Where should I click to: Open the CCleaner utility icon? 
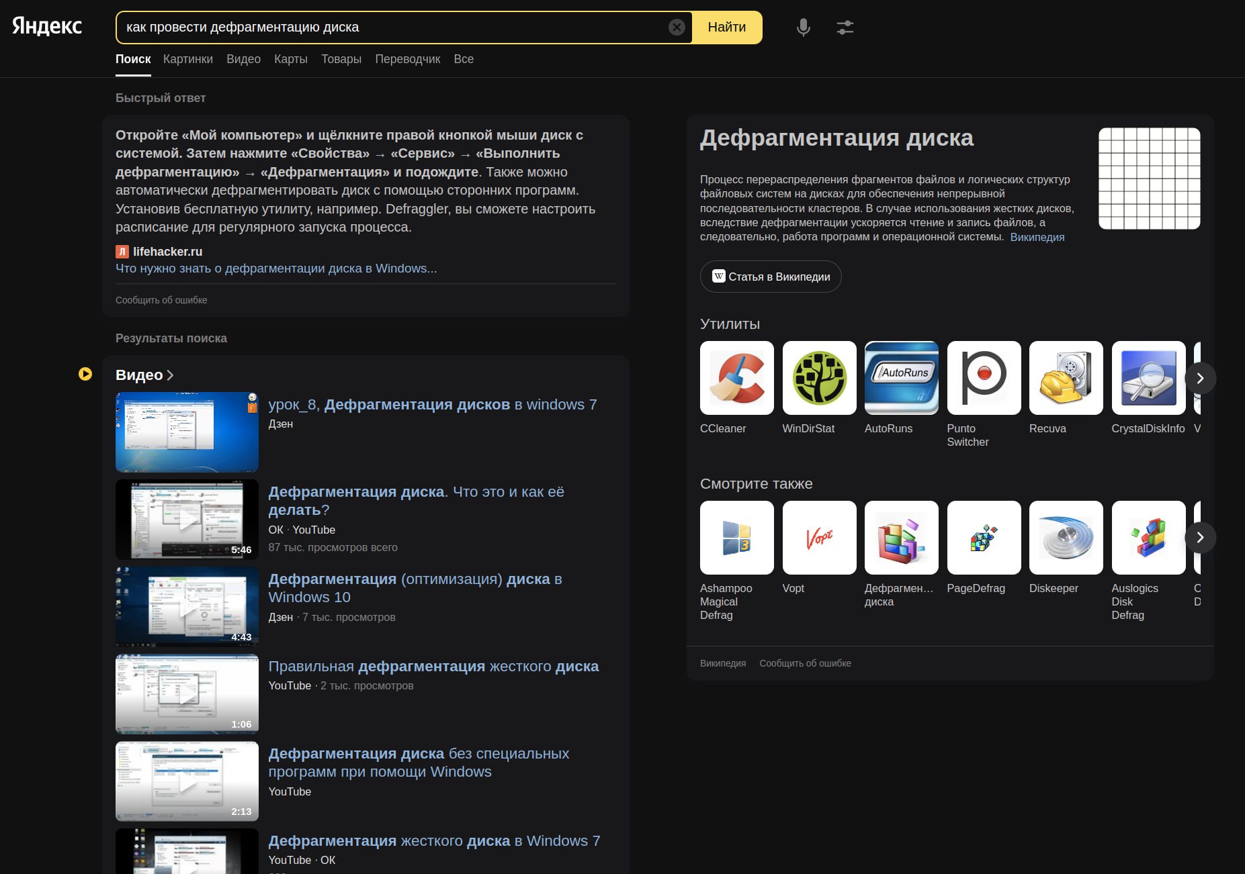[x=736, y=378]
